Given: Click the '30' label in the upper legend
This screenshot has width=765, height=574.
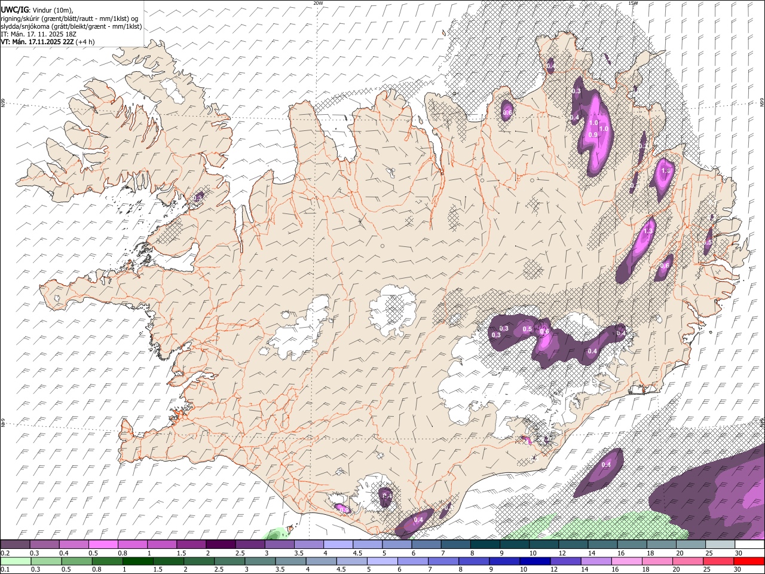Looking at the screenshot, I should [x=739, y=553].
